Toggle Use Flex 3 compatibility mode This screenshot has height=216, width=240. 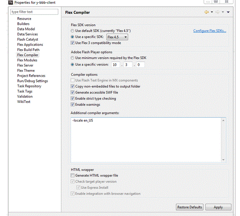coord(73,43)
